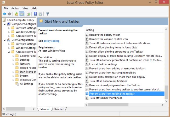170x117 pixels.
Task: Click the policy setting link
Action: pyautogui.click(x=52, y=41)
